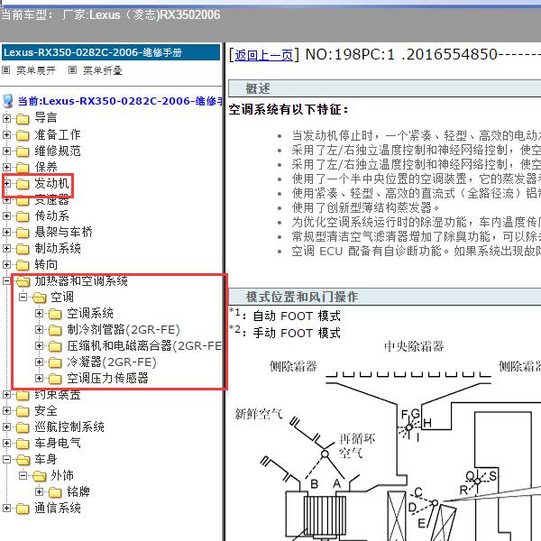Open the 保养 folder icon
The height and width of the screenshot is (541, 541).
tap(23, 168)
